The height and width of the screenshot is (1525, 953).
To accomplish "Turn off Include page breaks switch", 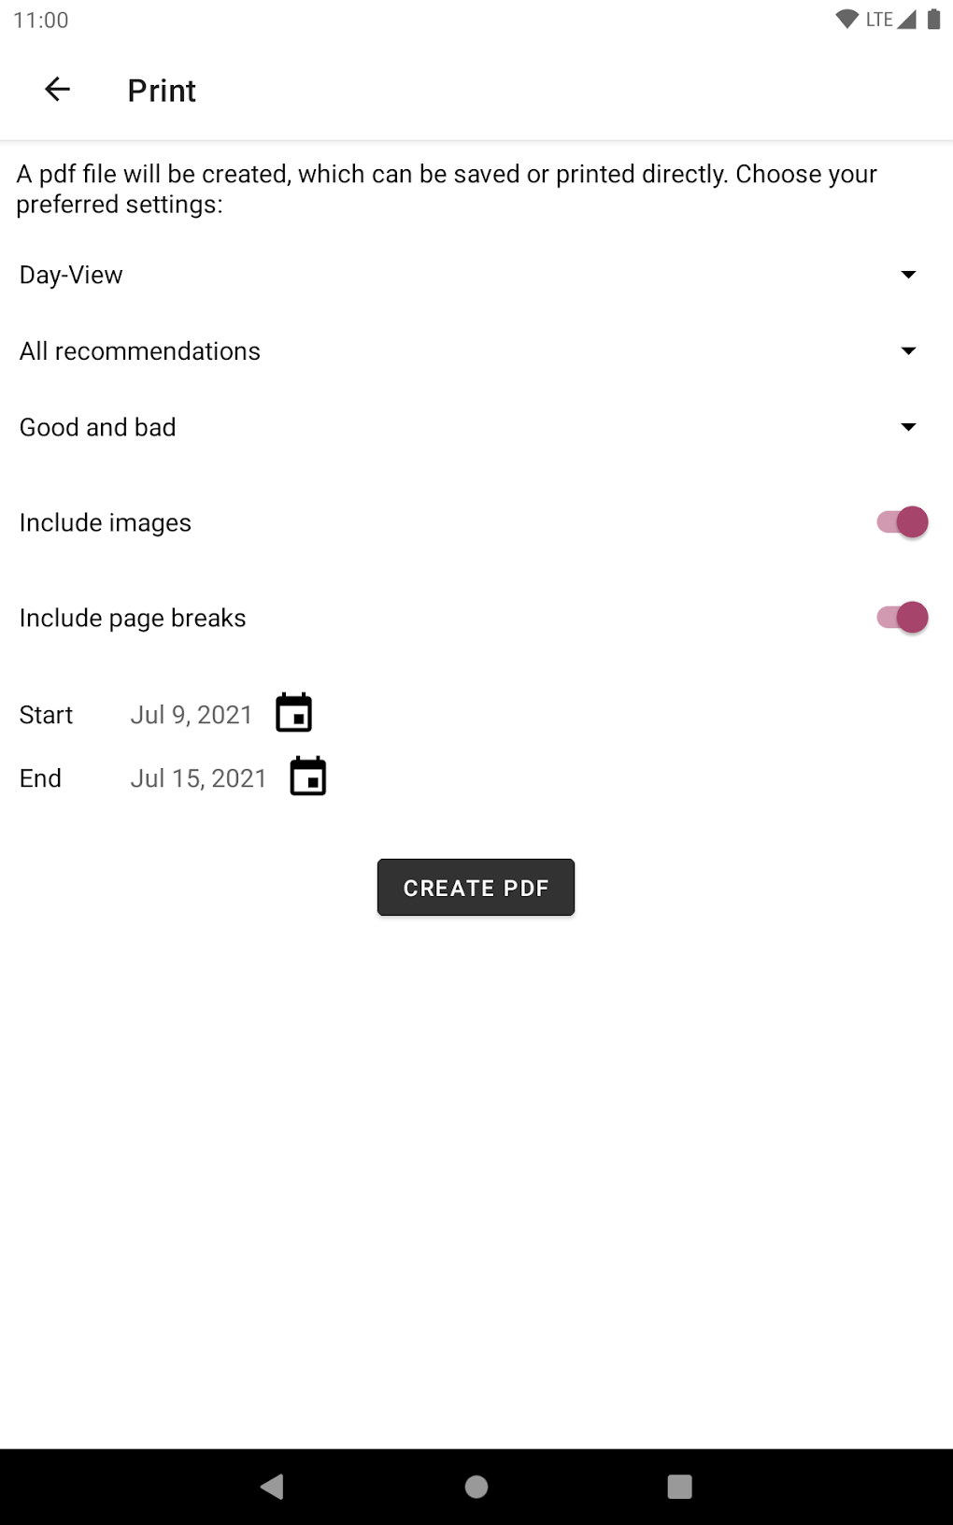I will [x=902, y=618].
